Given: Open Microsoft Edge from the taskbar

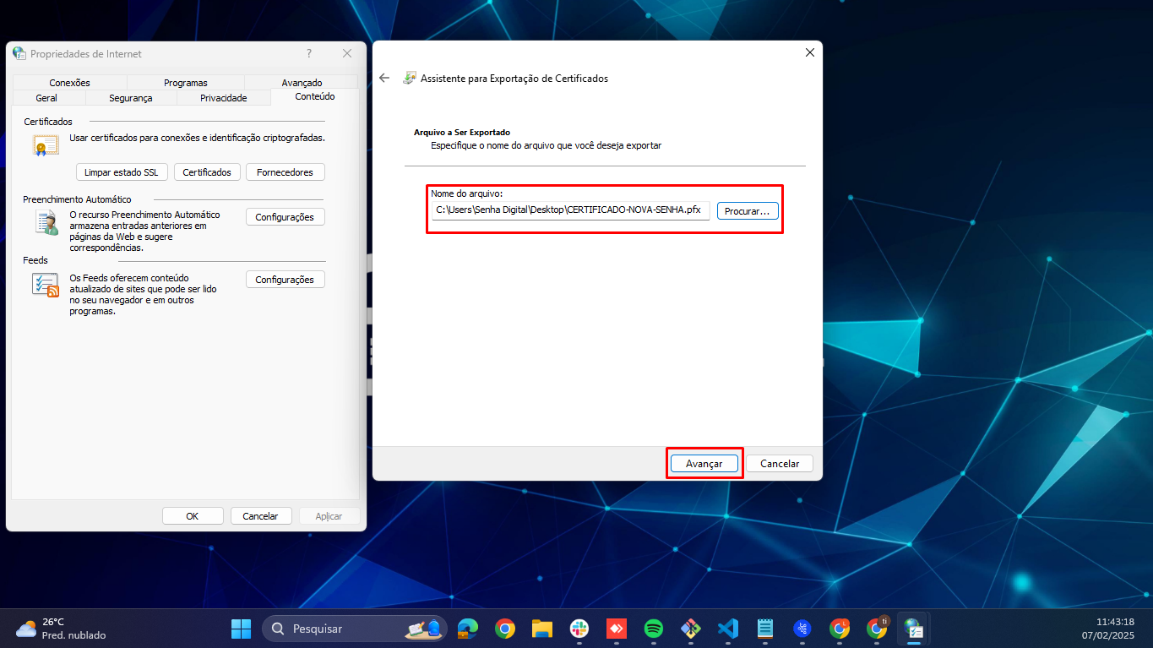Looking at the screenshot, I should pos(468,629).
